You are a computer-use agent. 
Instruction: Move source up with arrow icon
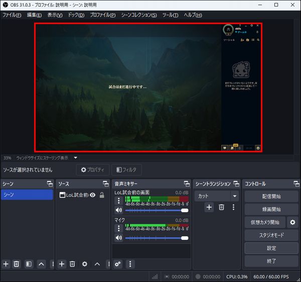click(x=97, y=264)
